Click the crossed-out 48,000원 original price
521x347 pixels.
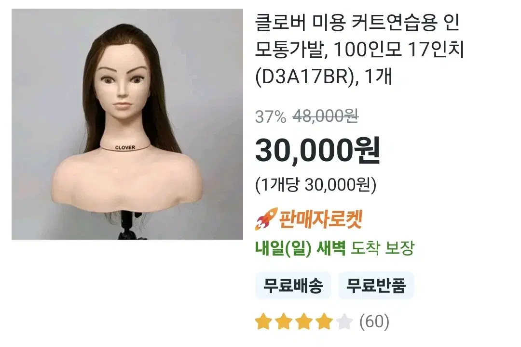coord(325,116)
